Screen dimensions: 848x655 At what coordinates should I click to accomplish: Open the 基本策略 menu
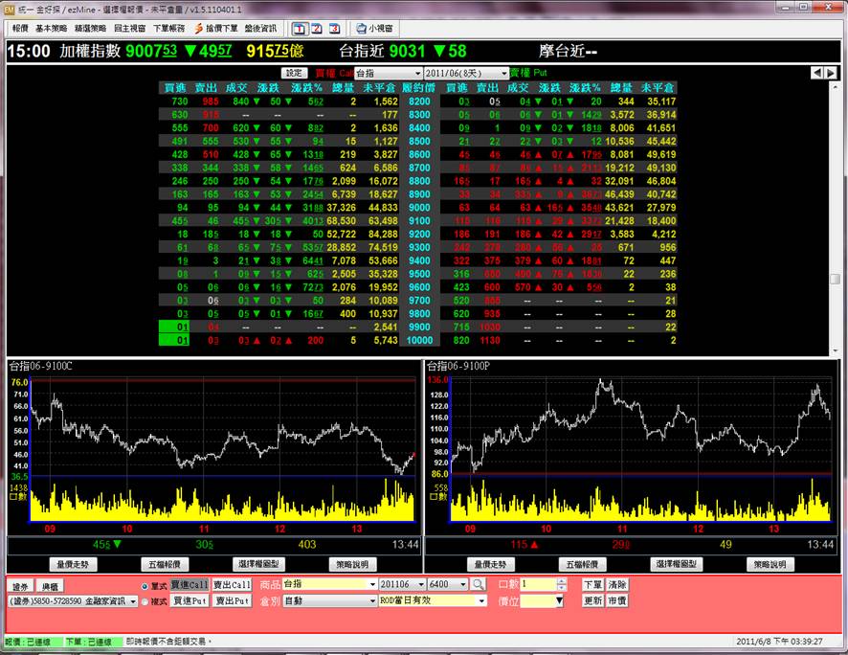point(51,29)
